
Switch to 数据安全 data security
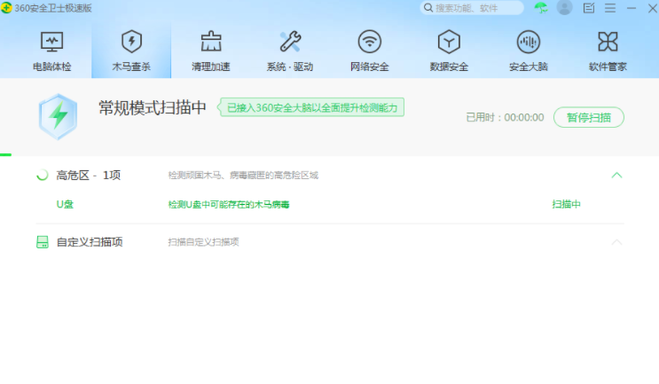[x=449, y=51]
